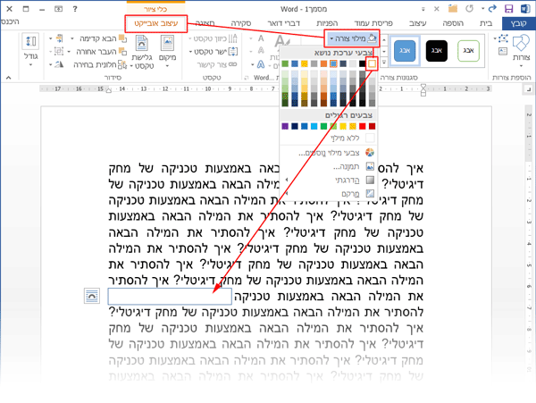Switch to the Page Layout (פריסת עמוד) tab

[373, 23]
